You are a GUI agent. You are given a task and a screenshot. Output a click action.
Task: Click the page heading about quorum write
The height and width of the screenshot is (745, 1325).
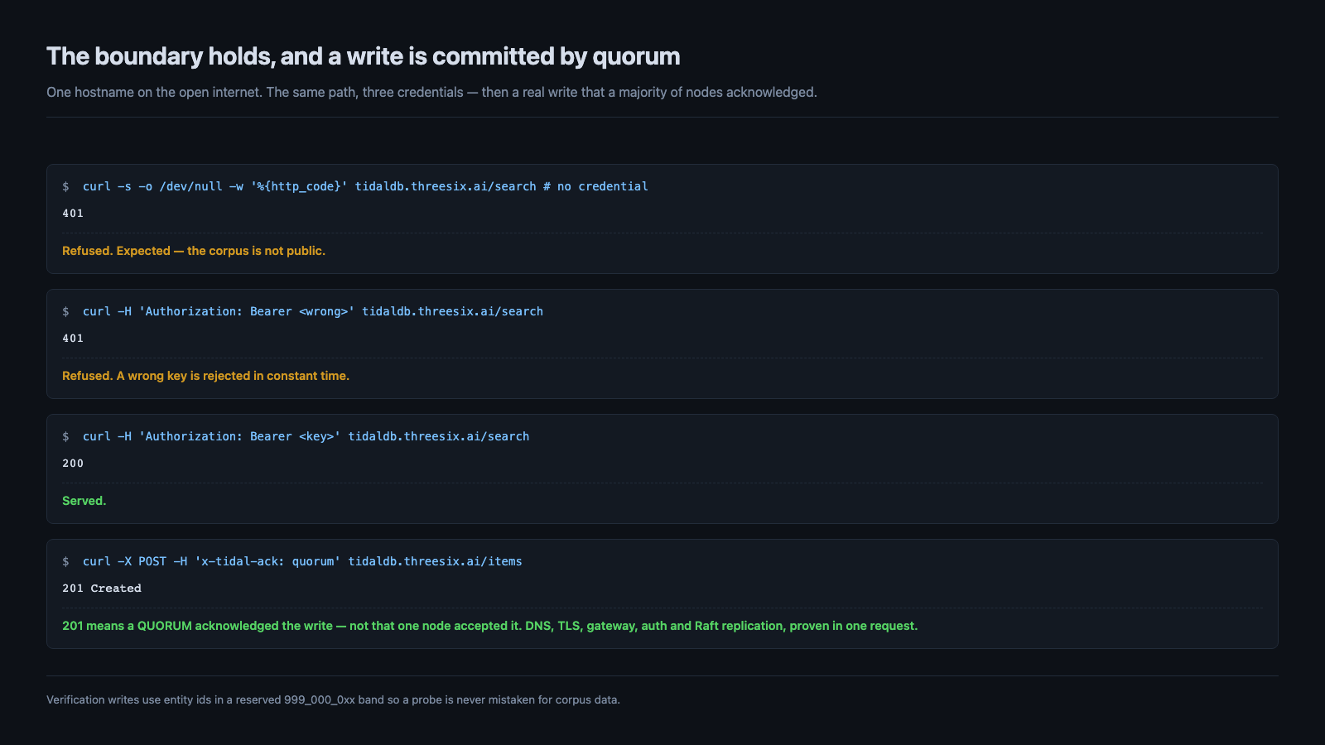(363, 56)
